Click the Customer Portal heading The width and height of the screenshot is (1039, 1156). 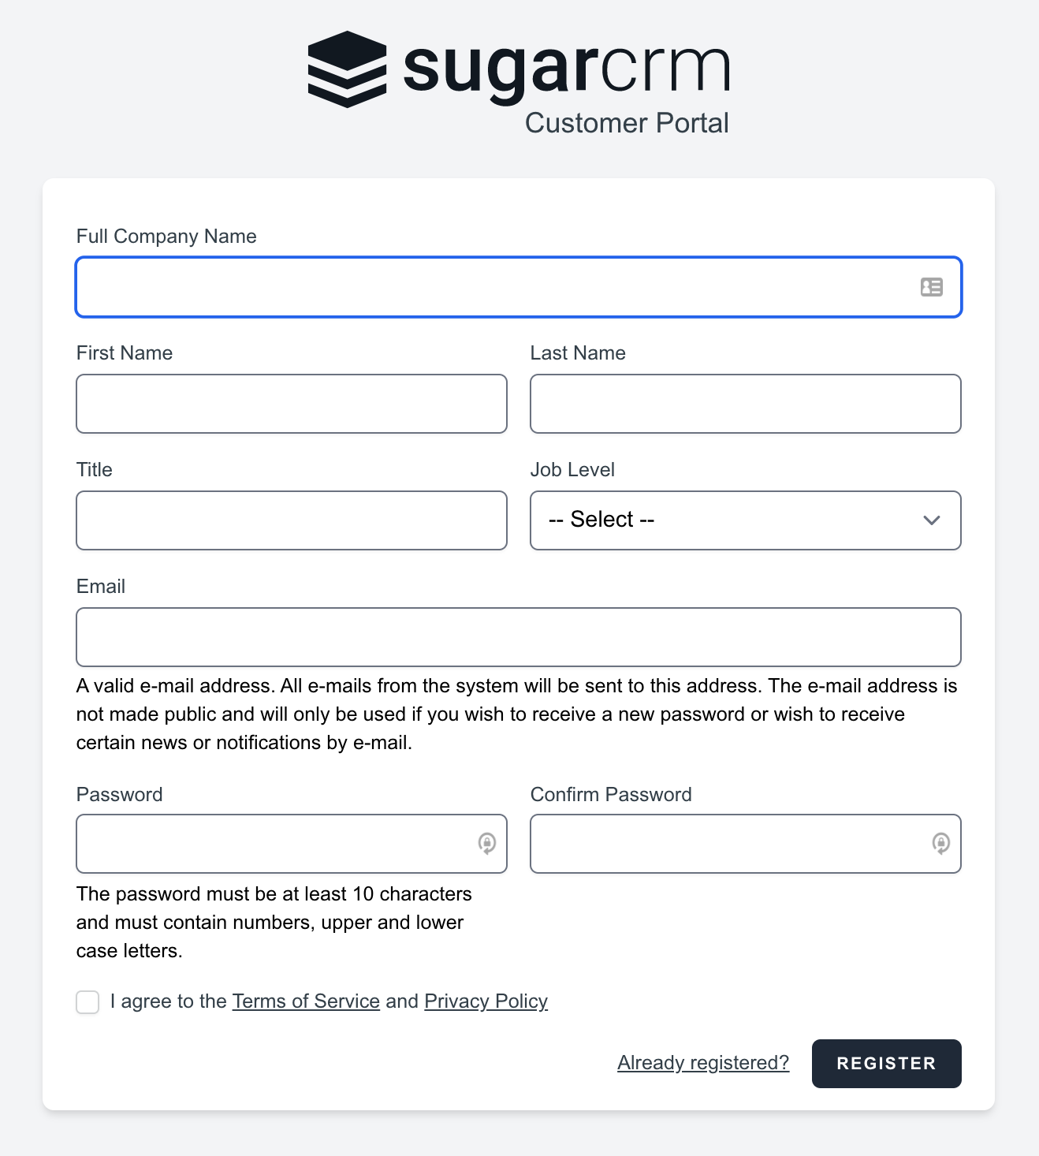(x=627, y=123)
